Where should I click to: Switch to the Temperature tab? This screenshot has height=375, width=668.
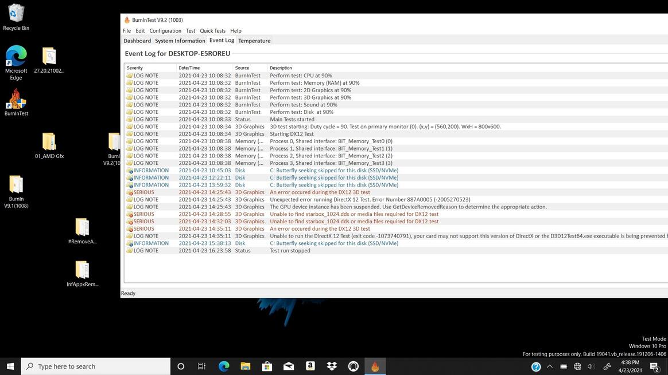coord(254,41)
